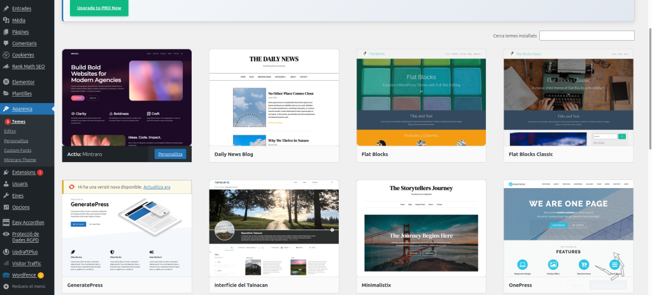
Task: Click the Entrades pin icon in sidebar
Action: click(x=6, y=8)
